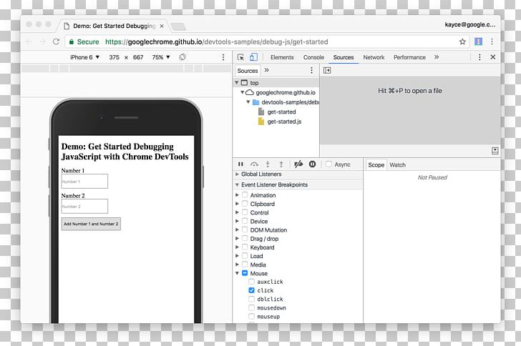This screenshot has width=521, height=346.
Task: Click the pause script execution button
Action: [x=240, y=164]
